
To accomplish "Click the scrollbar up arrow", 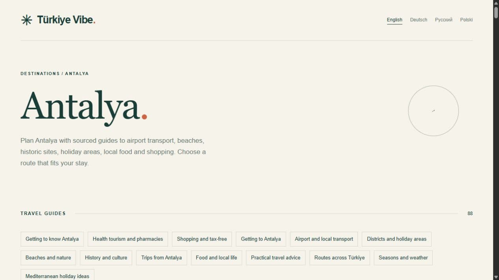I will [496, 3].
